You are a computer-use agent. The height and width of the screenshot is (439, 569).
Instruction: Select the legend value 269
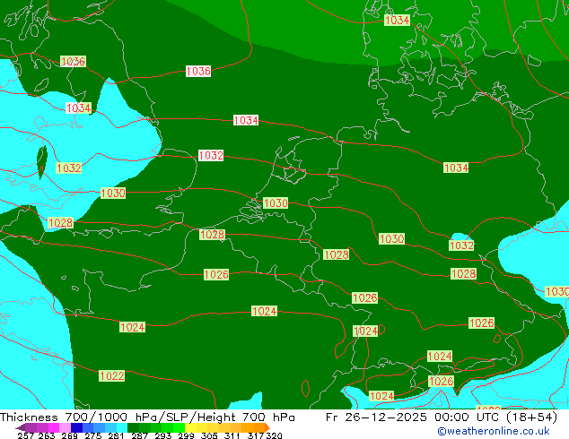pyautogui.click(x=69, y=435)
